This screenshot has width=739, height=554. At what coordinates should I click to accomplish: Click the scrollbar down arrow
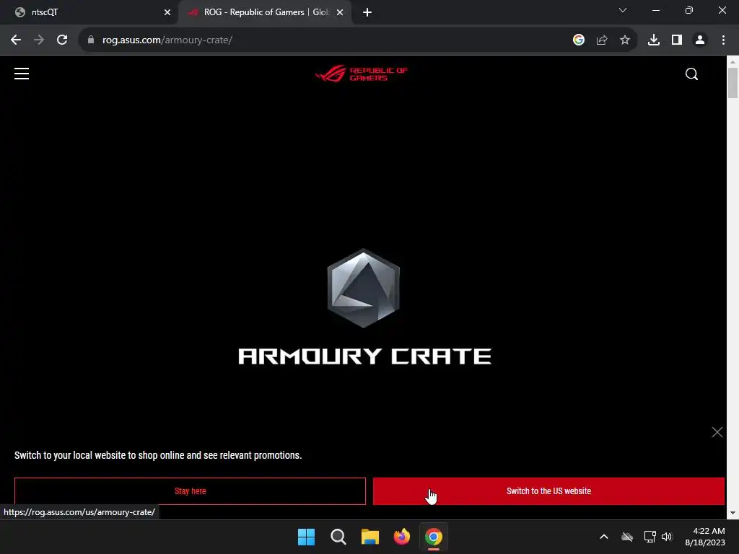pyautogui.click(x=733, y=513)
